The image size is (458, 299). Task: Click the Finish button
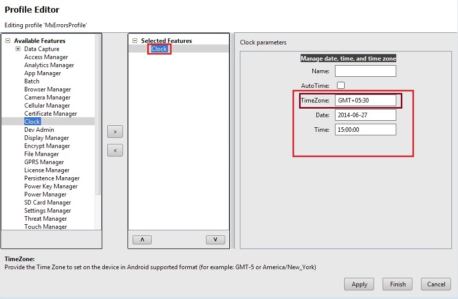[x=397, y=284]
